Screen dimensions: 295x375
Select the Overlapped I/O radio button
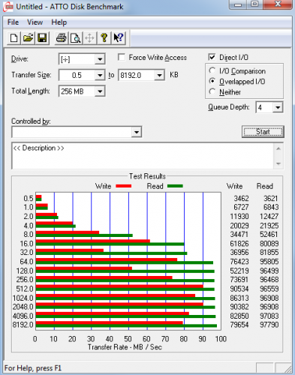click(212, 81)
